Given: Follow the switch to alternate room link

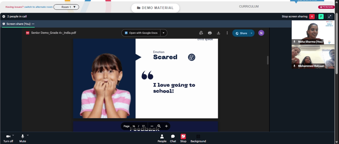Looking at the screenshot, I should (x=39, y=7).
